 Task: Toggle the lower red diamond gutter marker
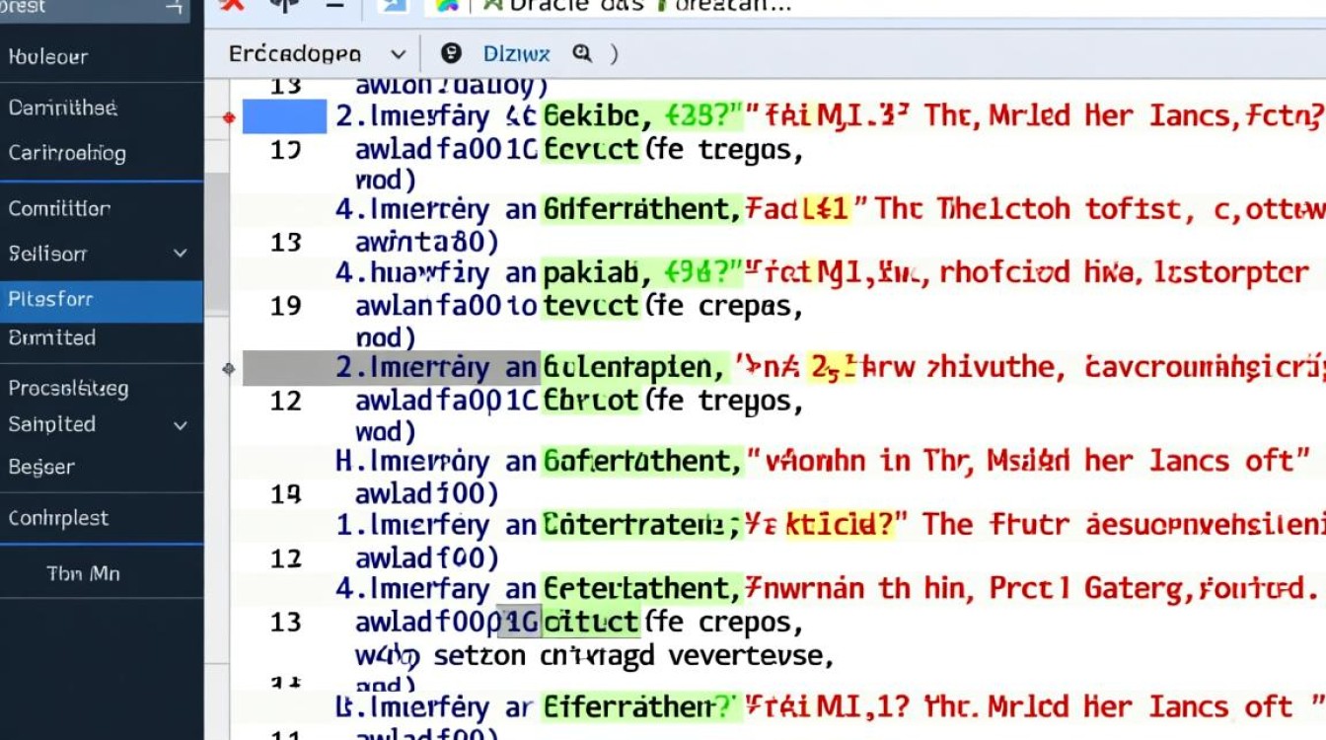pos(229,367)
